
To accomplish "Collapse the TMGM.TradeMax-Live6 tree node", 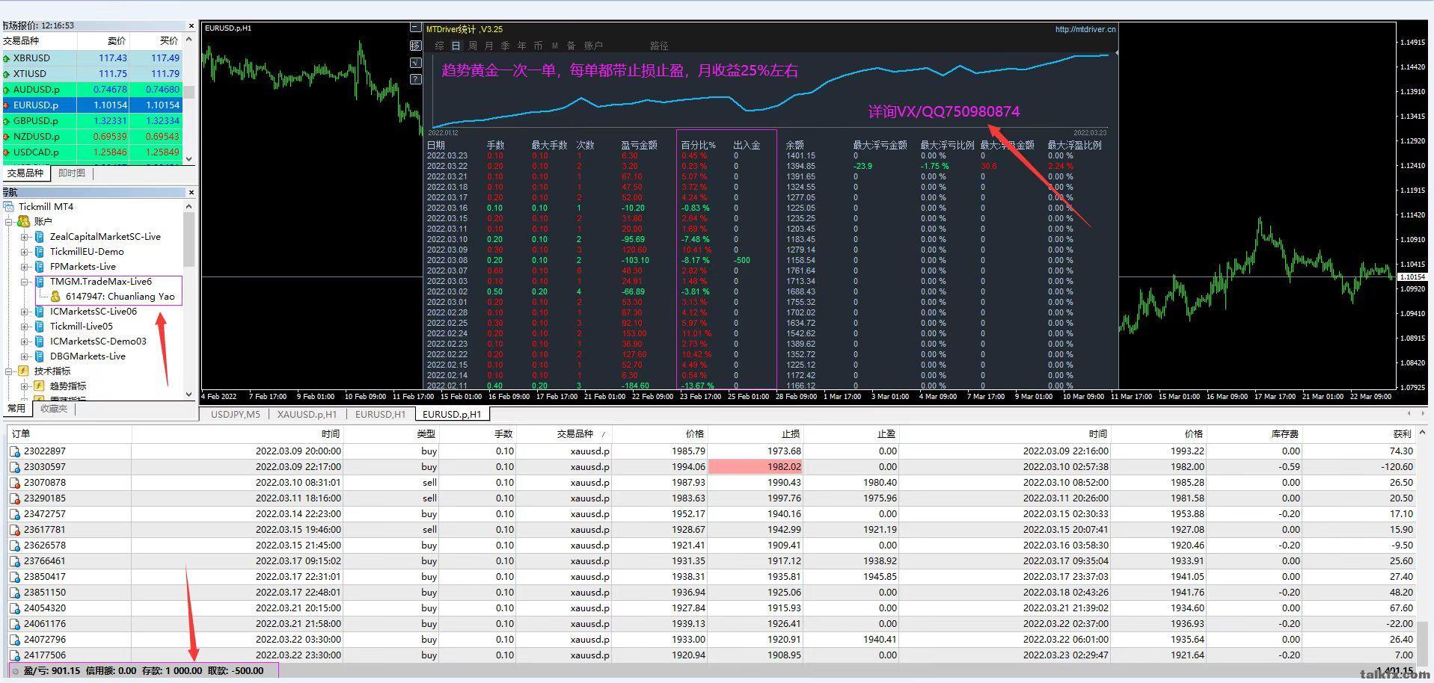I will point(25,282).
